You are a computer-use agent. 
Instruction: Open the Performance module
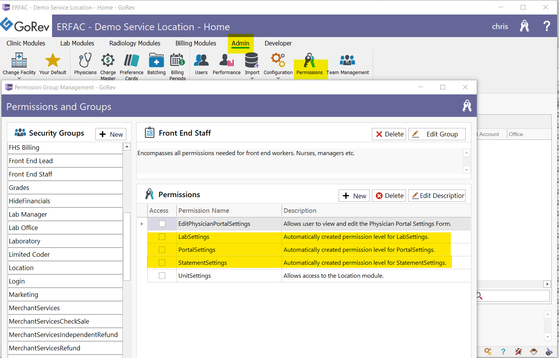pyautogui.click(x=226, y=64)
